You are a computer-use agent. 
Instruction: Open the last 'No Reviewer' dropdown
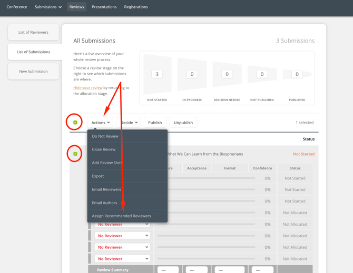(x=122, y=259)
